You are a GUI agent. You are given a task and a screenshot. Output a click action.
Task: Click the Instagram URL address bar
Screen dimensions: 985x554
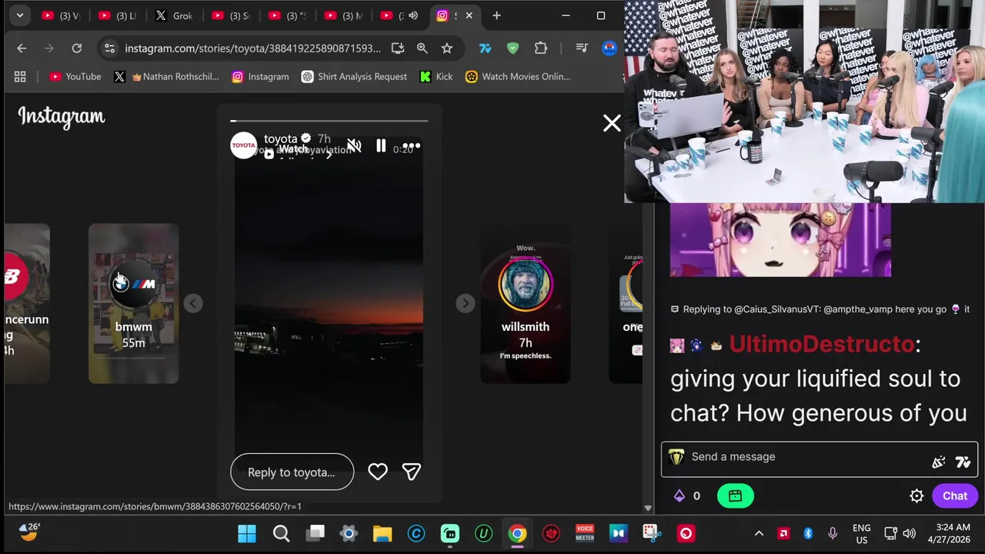click(x=253, y=48)
